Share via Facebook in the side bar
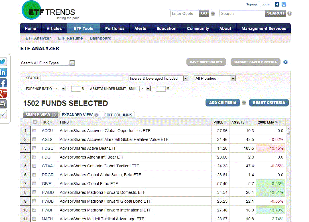 click(x=3, y=83)
